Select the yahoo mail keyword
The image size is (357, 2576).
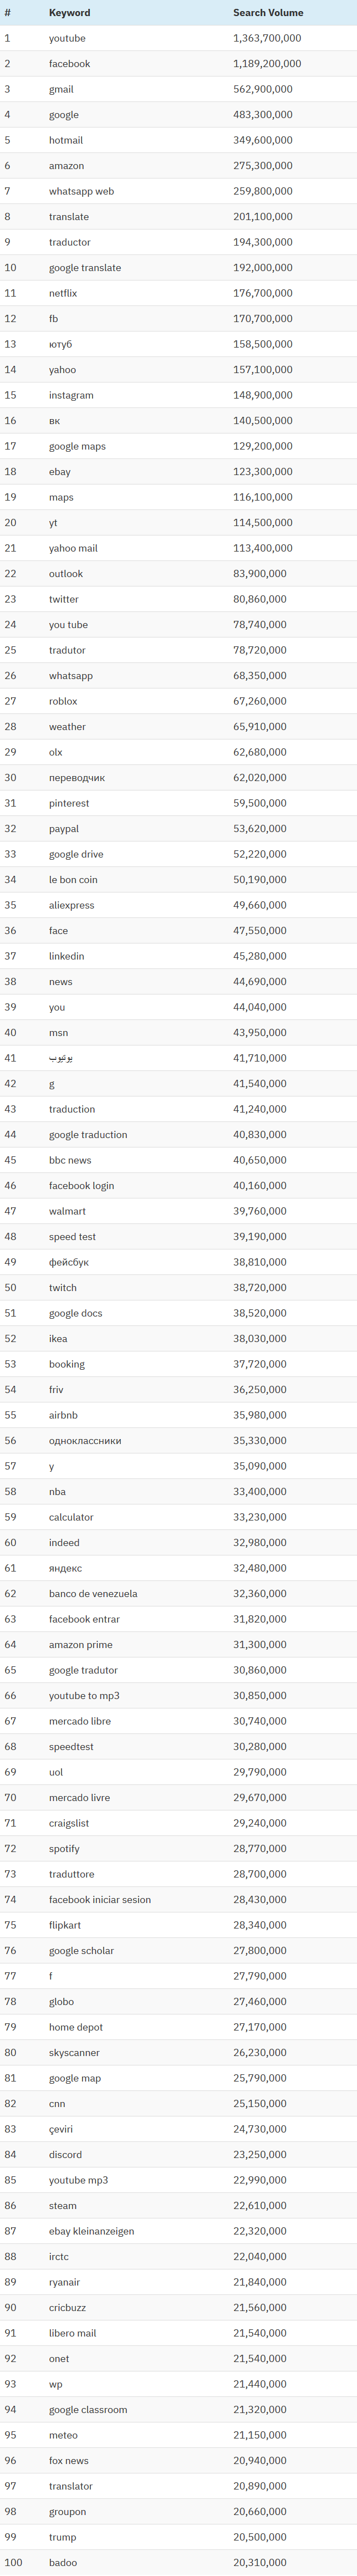click(x=73, y=548)
